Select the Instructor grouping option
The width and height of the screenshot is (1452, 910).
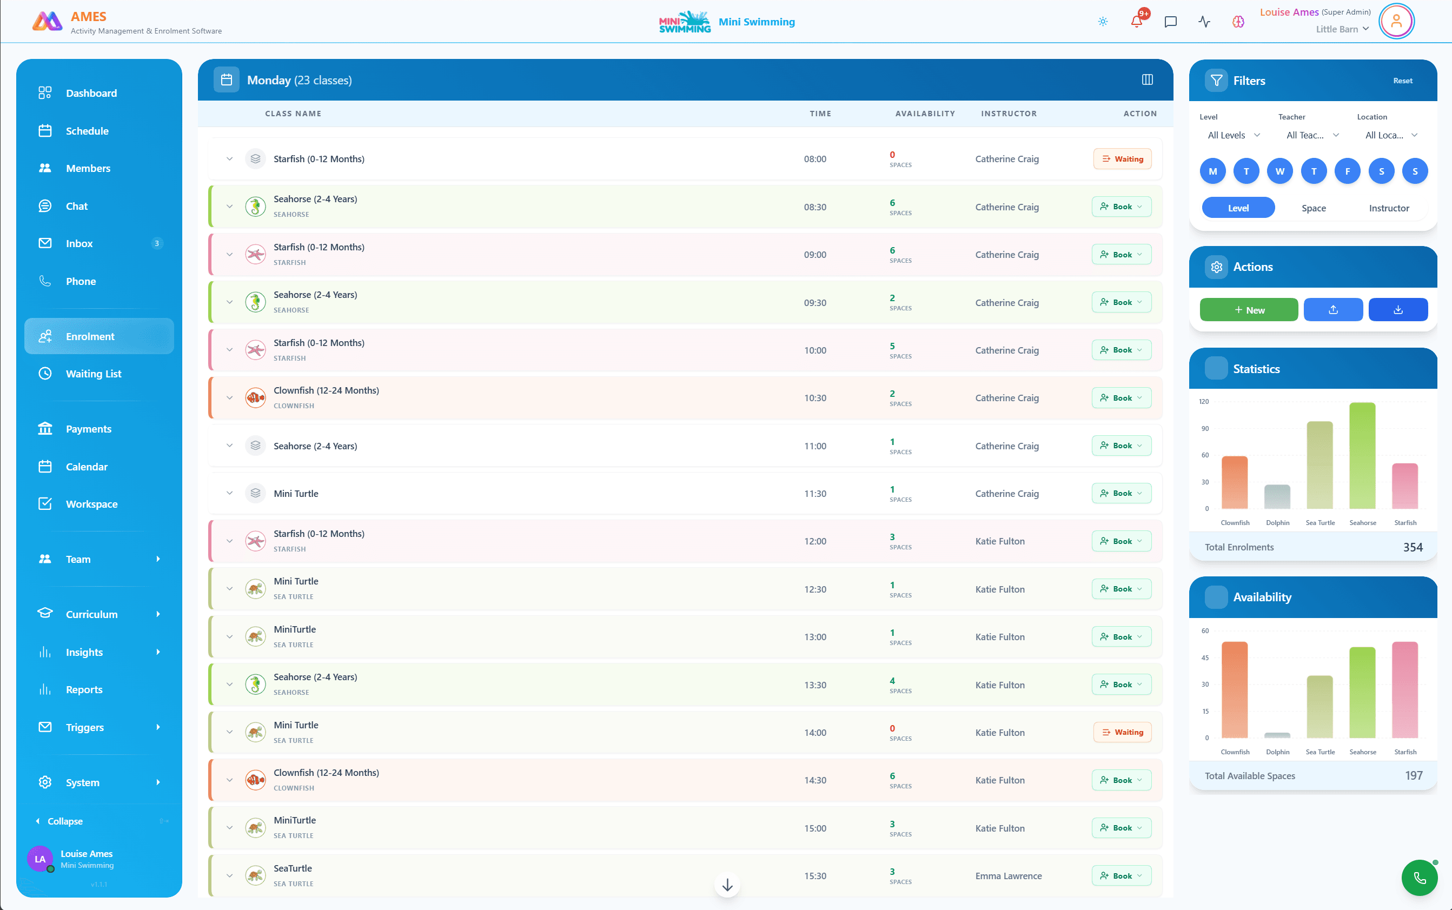coord(1389,208)
